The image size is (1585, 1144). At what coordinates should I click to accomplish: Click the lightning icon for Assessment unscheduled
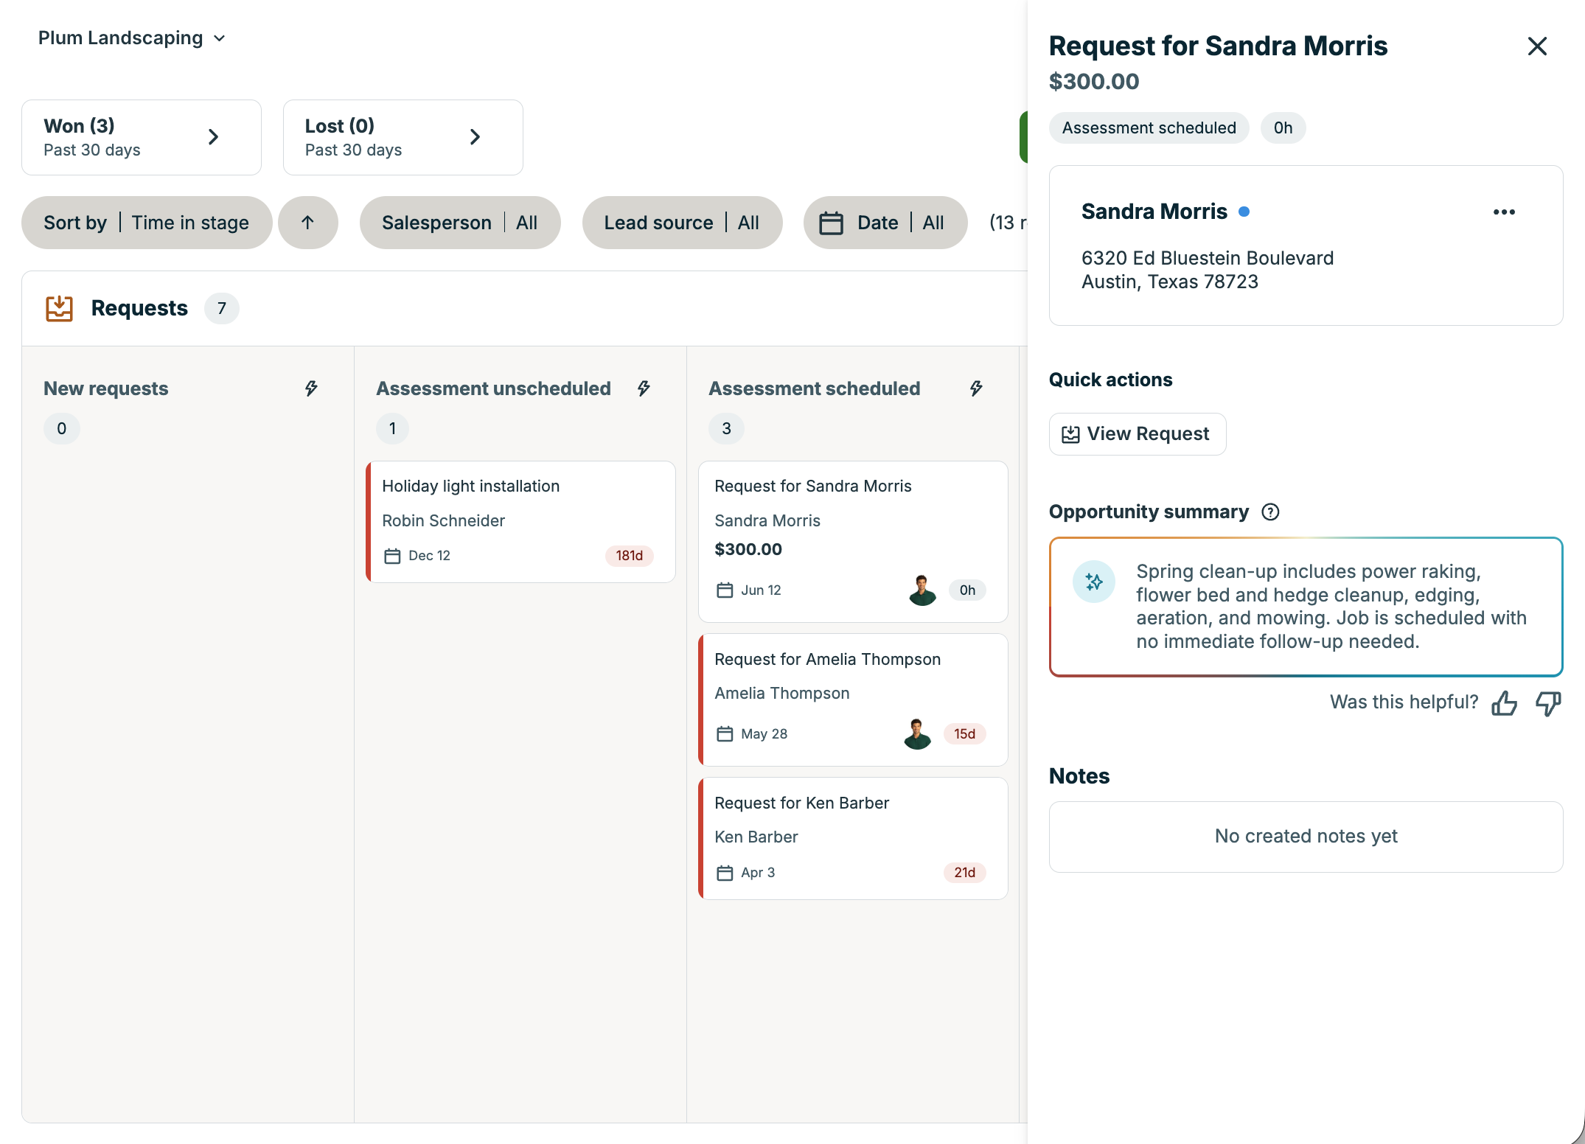pyautogui.click(x=644, y=388)
